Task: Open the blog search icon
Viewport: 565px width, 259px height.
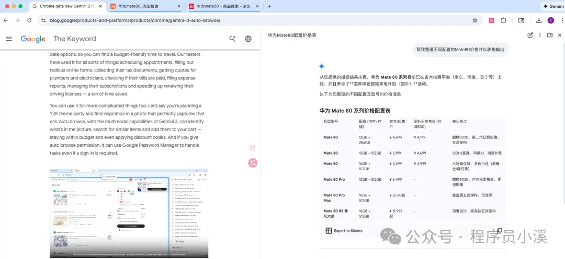Action: point(232,39)
